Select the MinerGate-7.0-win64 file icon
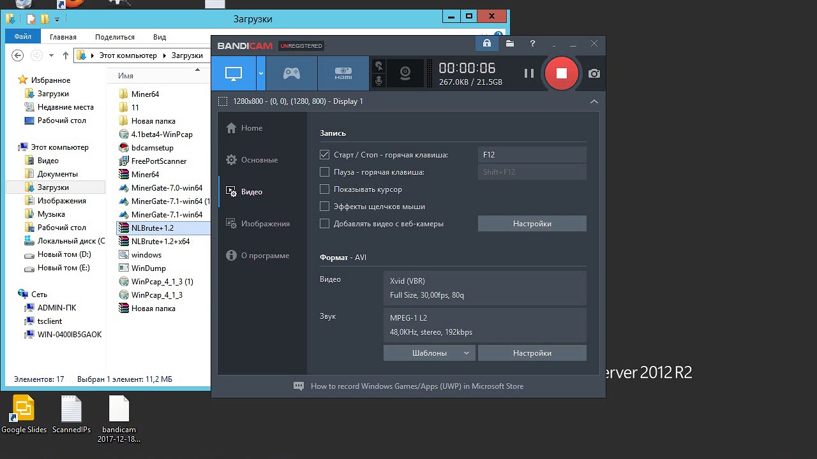The width and height of the screenshot is (817, 459). pos(124,188)
